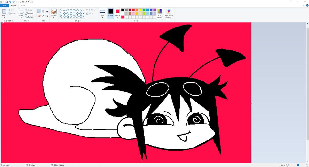Click the Crop button
The image size is (309, 167).
29,10
